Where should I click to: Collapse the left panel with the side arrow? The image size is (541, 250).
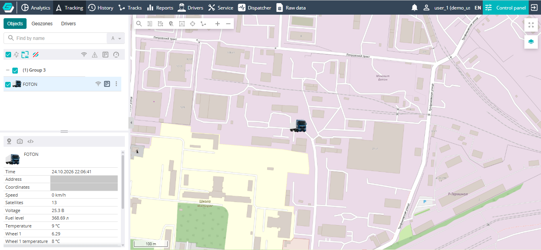tap(131, 123)
